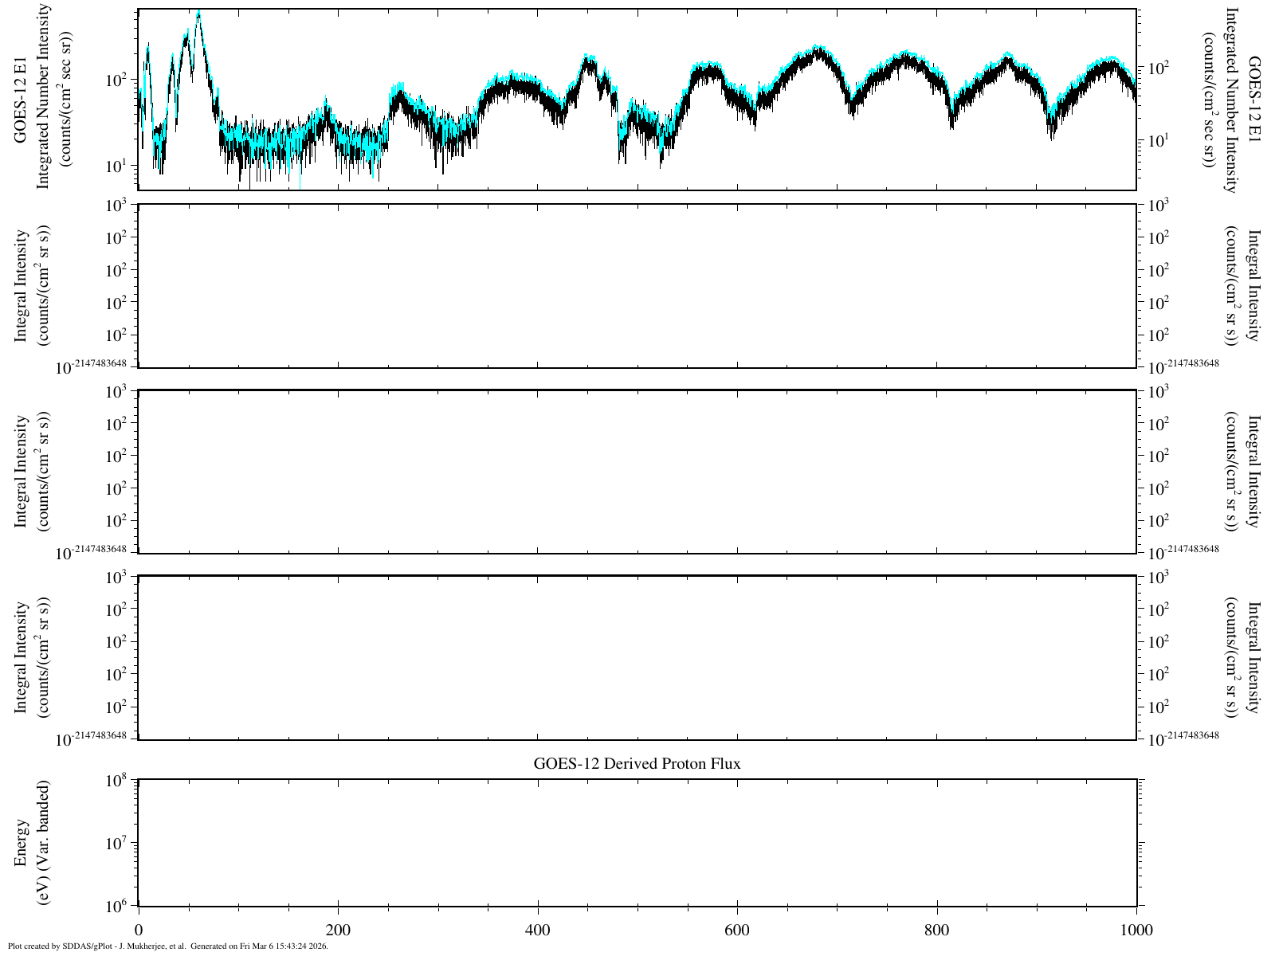Click the left Integral Intensity label, second panel
Viewport: 1275px width, 956px height.
point(33,287)
